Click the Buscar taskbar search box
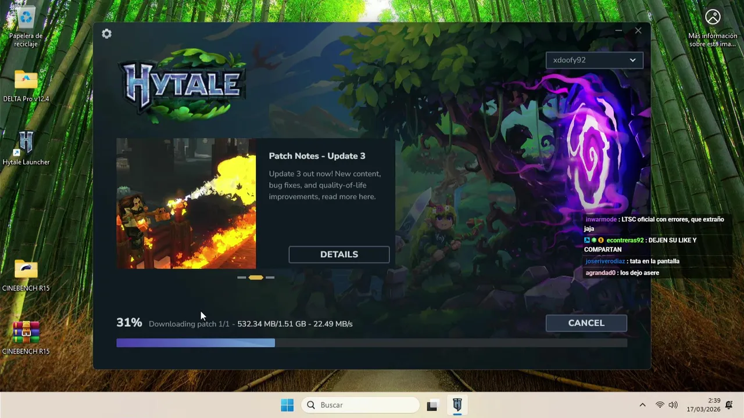Viewport: 744px width, 418px height. coord(360,405)
